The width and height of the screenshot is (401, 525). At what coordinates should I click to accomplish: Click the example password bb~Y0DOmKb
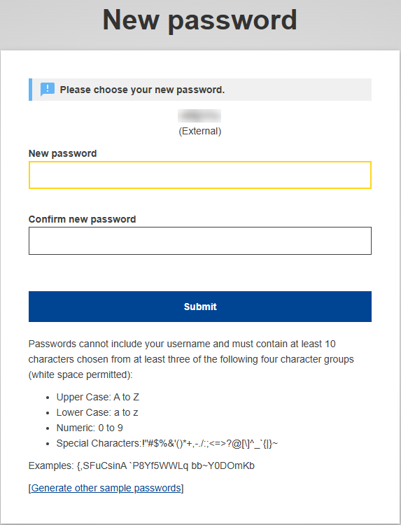223,465
